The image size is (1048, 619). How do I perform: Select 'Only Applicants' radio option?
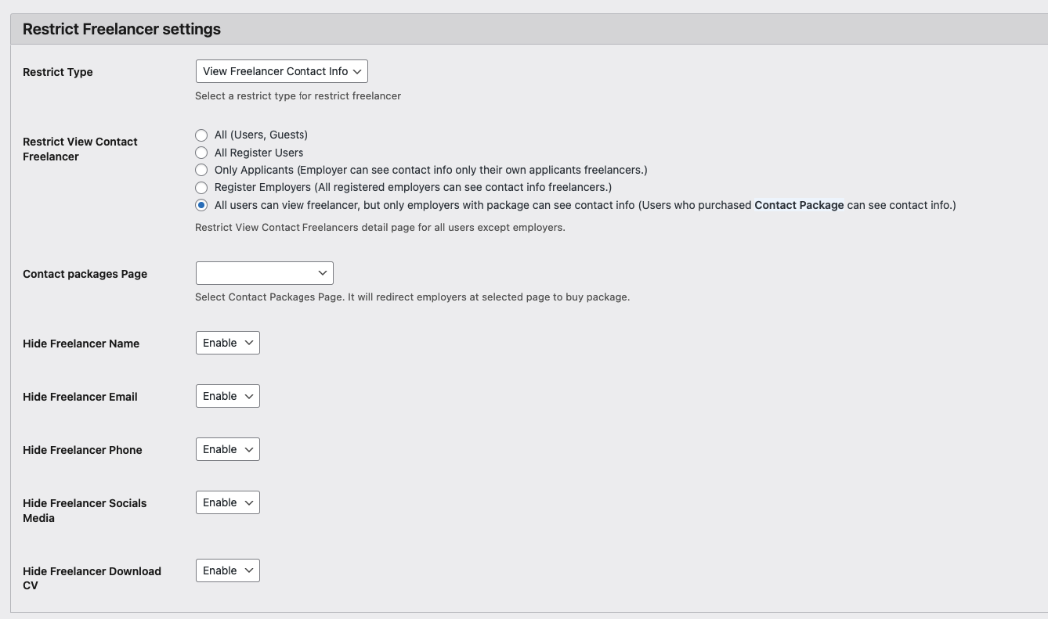[x=201, y=170]
